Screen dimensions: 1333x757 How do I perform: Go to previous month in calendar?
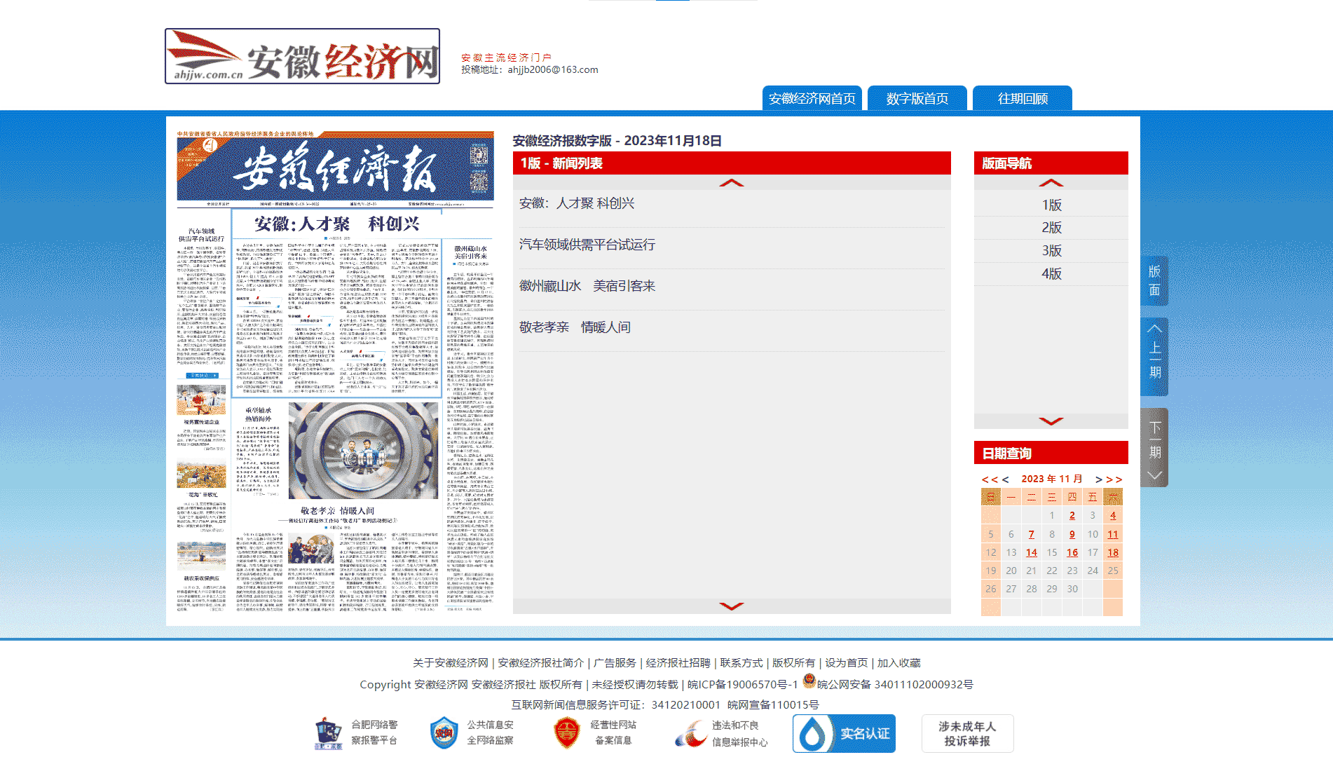1005,479
